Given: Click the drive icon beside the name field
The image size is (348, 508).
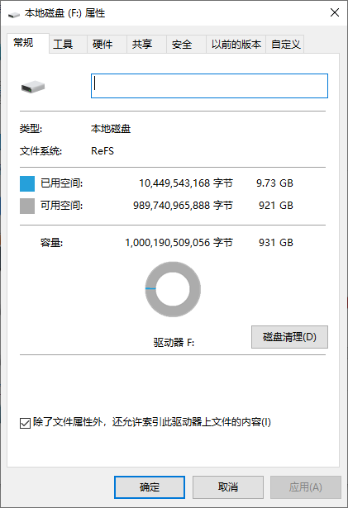Looking at the screenshot, I should click(x=33, y=87).
